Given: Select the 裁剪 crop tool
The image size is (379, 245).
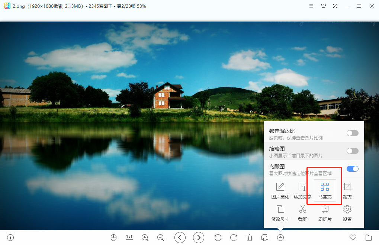Looking at the screenshot, I should click(347, 190).
